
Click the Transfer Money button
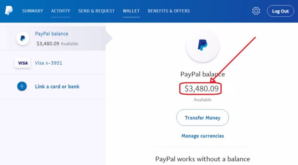[x=203, y=118]
